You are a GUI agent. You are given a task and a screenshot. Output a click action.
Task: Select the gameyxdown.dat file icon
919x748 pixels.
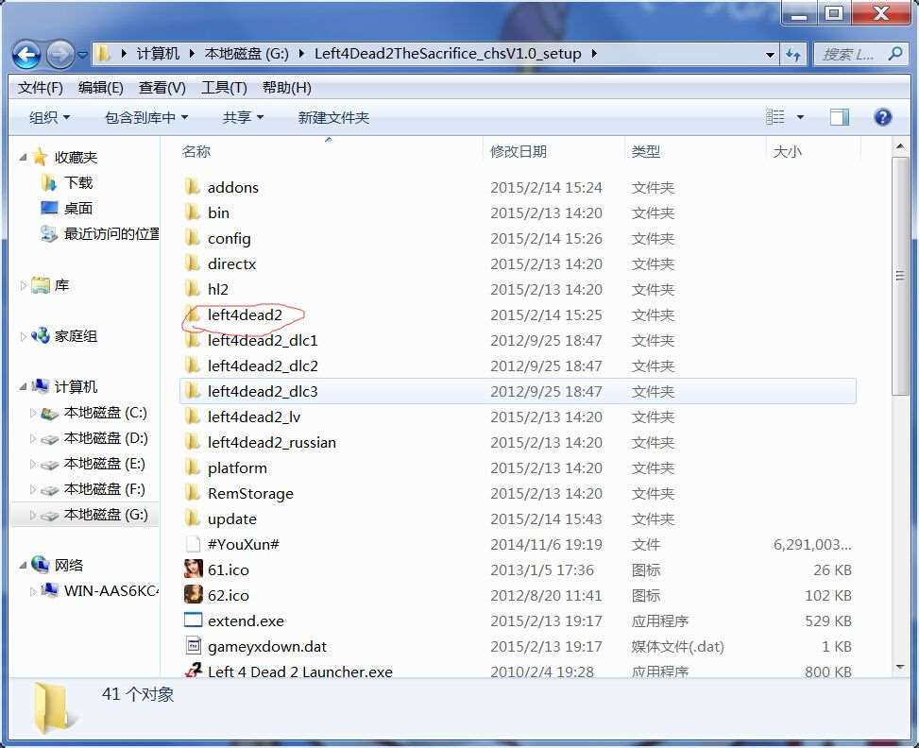(193, 646)
